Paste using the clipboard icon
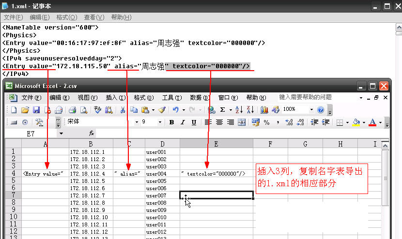 [x=145, y=110]
